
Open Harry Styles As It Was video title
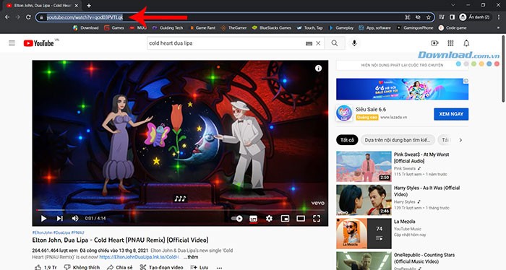point(426,191)
